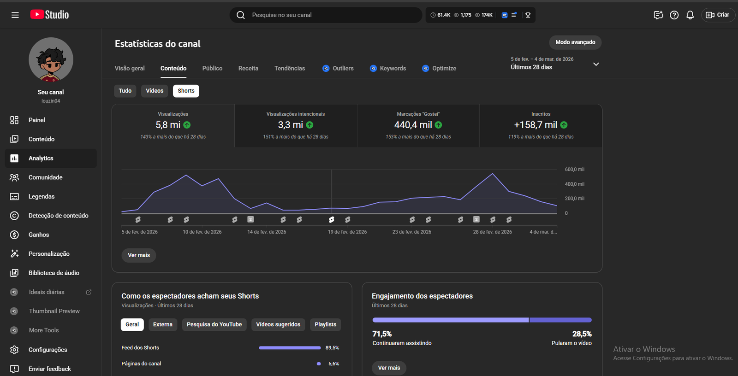Open Configurações gear in sidebar
This screenshot has height=376, width=738.
point(14,350)
